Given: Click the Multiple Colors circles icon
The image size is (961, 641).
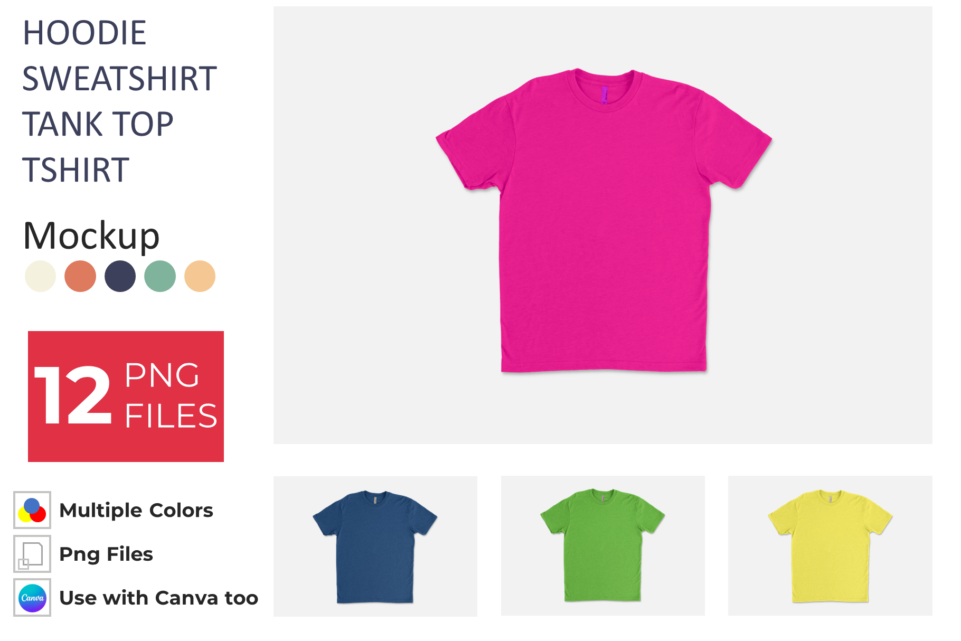Looking at the screenshot, I should pos(32,510).
